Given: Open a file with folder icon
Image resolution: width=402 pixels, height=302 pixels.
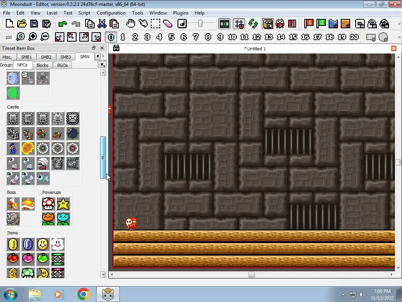Looking at the screenshot, I should (x=22, y=24).
